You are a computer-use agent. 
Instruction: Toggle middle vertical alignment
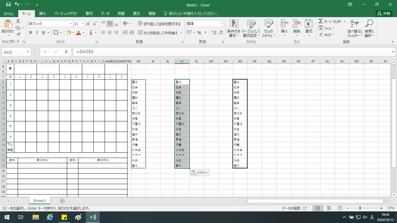click(110, 24)
